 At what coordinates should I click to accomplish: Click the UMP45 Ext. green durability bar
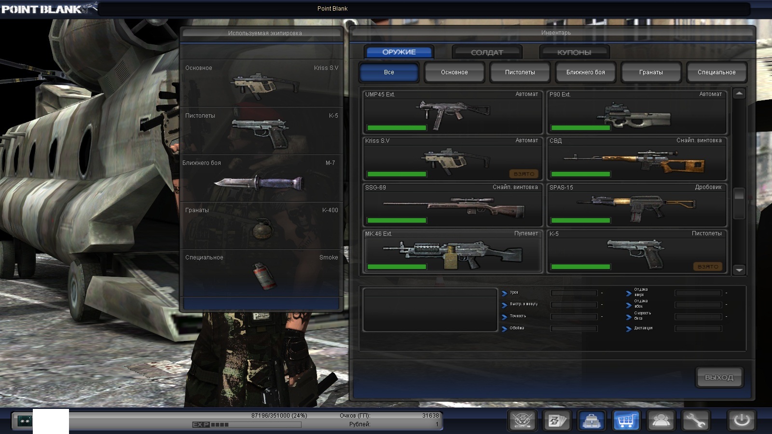[x=397, y=128]
